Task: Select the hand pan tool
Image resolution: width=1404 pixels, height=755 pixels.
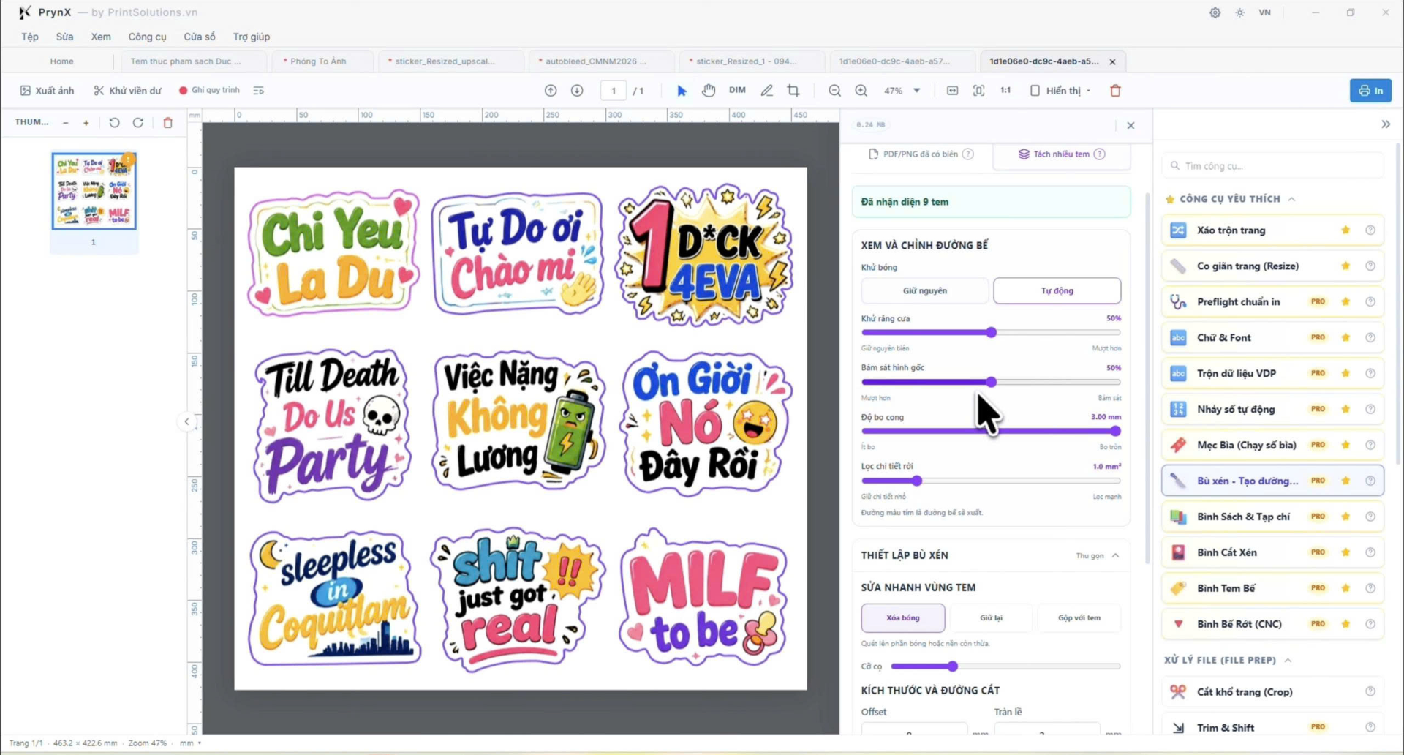Action: point(708,91)
